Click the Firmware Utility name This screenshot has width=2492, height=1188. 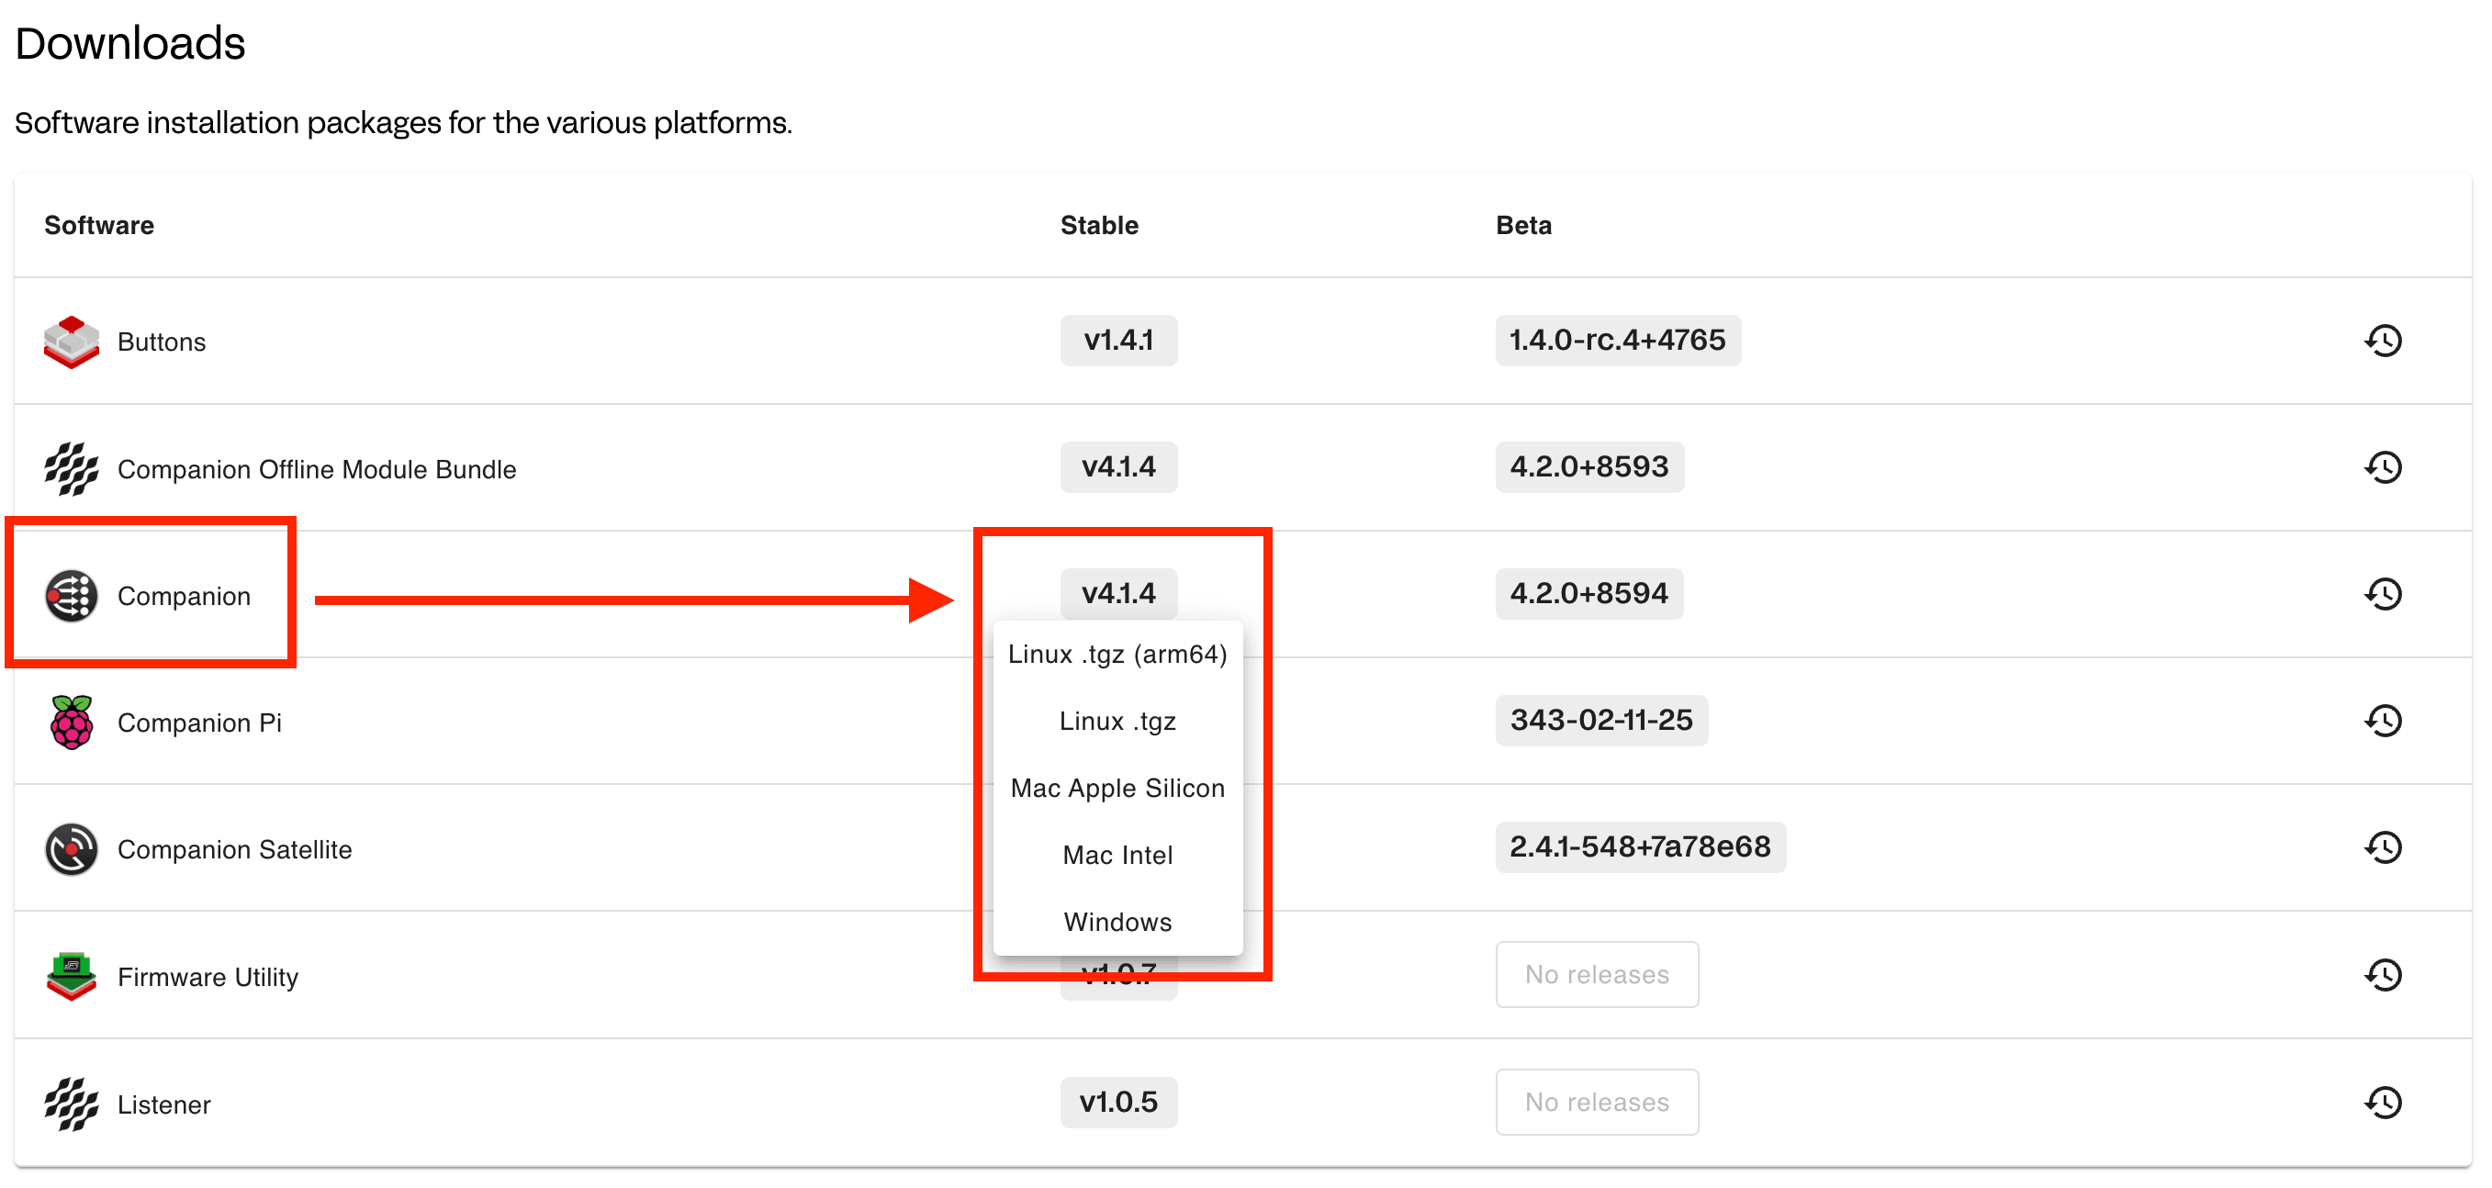pyautogui.click(x=208, y=978)
